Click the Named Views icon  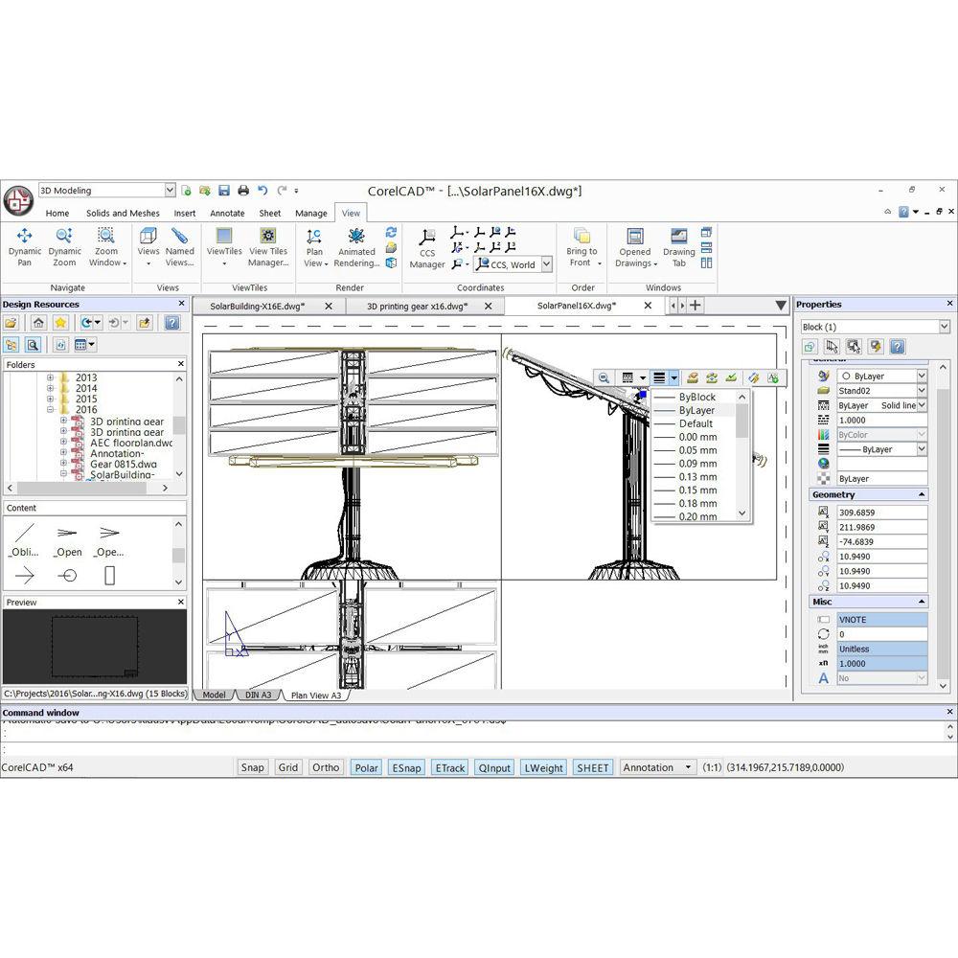coord(179,246)
